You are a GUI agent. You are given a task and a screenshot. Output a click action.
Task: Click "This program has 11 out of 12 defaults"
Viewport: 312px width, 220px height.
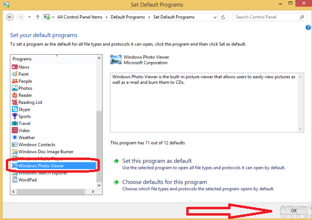tap(147, 143)
